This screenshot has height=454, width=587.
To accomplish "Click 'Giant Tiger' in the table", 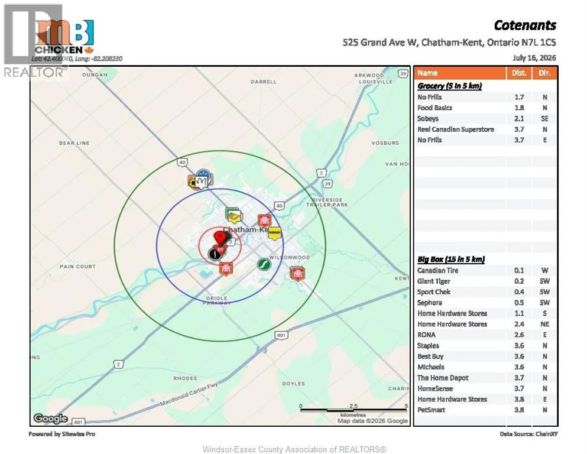I will tap(433, 281).
